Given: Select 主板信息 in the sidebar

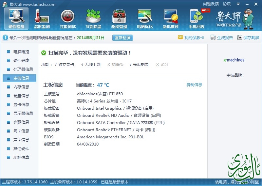Looking at the screenshot, I should pos(20,78).
